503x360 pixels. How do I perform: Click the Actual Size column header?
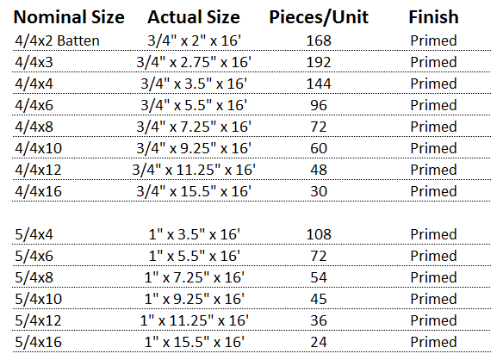pos(194,17)
